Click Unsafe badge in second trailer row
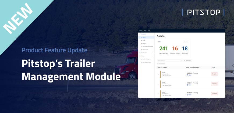This screenshot has height=113, width=234. tap(214, 84)
